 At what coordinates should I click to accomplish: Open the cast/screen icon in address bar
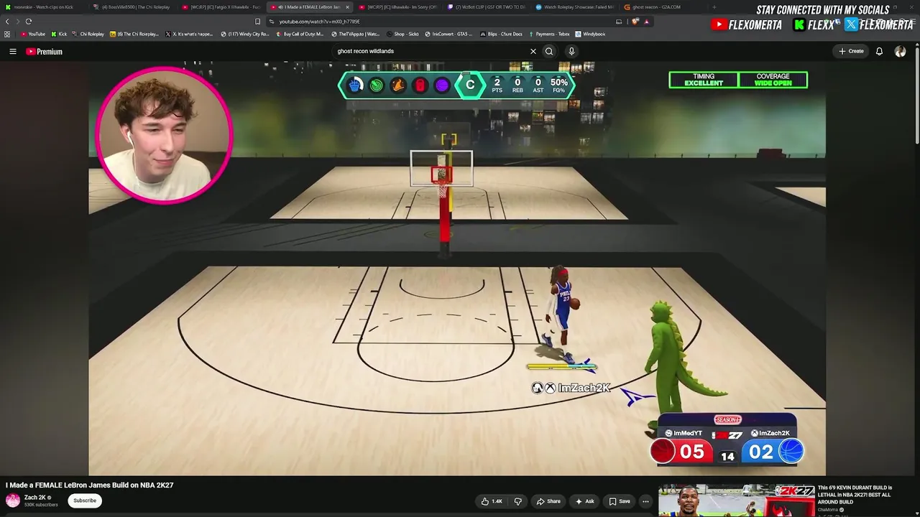click(620, 22)
